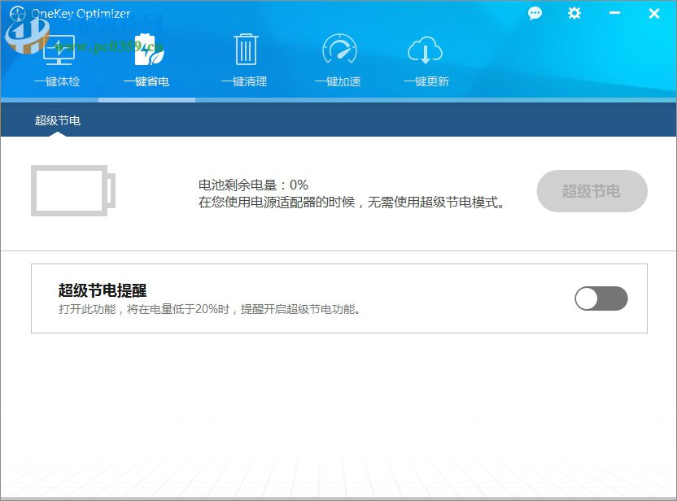This screenshot has width=677, height=501.
Task: Start 一键加速 using the speedometer icon
Action: [339, 50]
